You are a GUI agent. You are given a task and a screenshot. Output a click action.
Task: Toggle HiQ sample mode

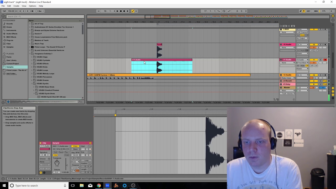pyautogui.click(x=55, y=155)
